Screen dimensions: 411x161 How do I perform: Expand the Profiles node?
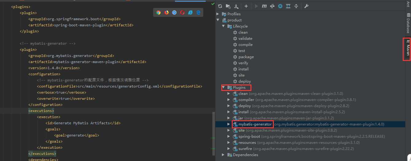coord(218,14)
